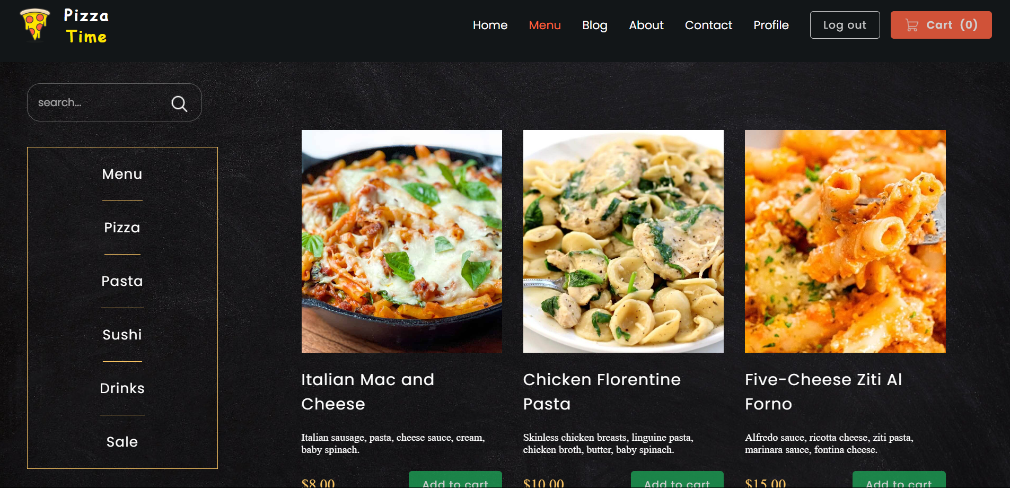Select Pizza in the sidebar categories
The width and height of the screenshot is (1010, 488).
pos(122,228)
